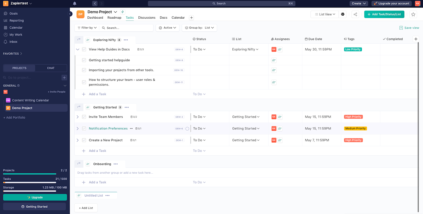423x214 pixels.
Task: Click the Low Priority tag
Action: click(x=353, y=49)
